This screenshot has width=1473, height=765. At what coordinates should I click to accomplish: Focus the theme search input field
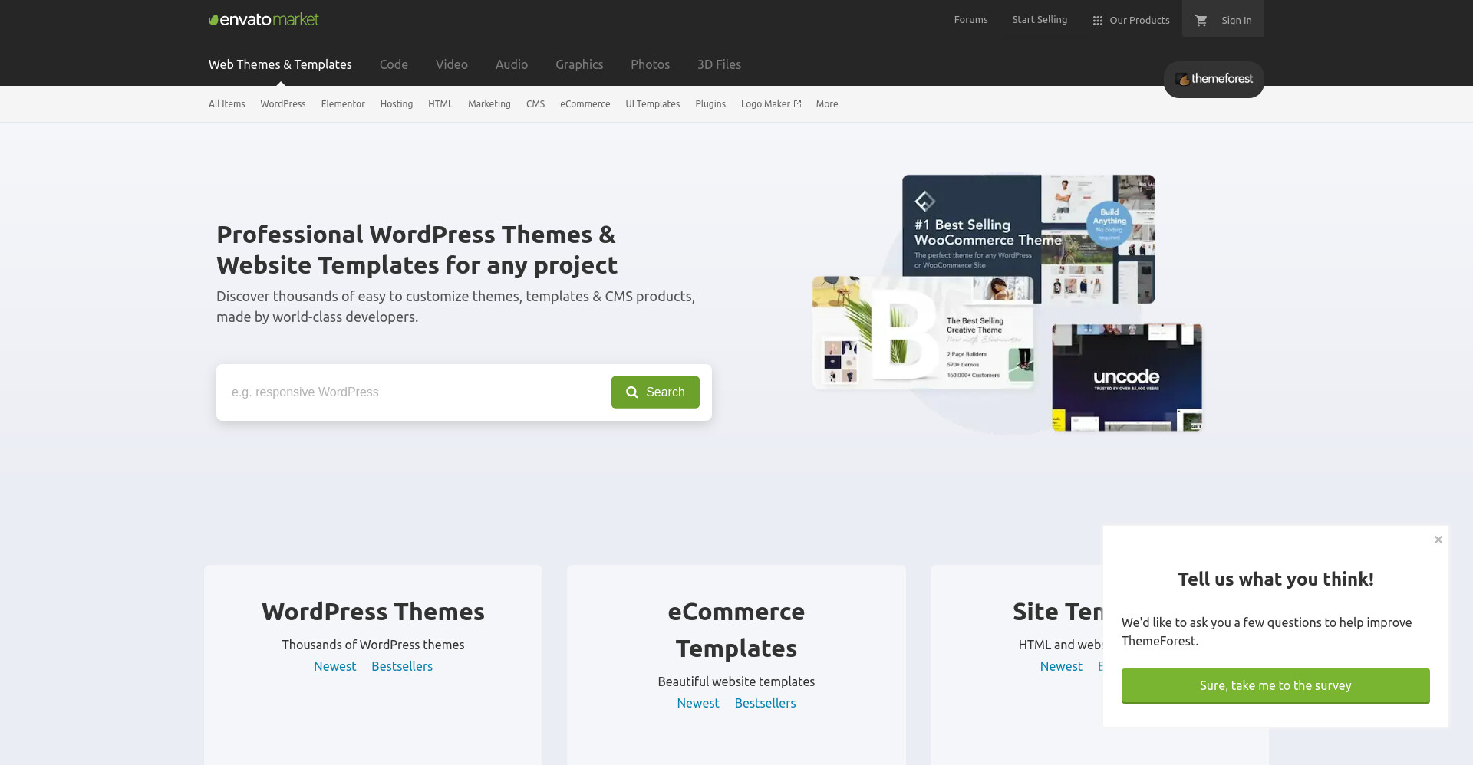[x=414, y=392]
